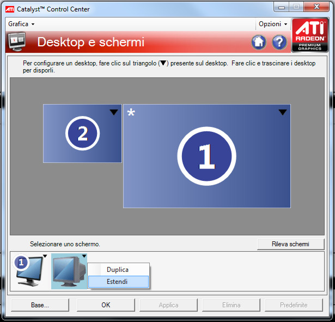The image size is (335, 322).
Task: Click the asterisk on desktop 1
Action: tap(131, 112)
